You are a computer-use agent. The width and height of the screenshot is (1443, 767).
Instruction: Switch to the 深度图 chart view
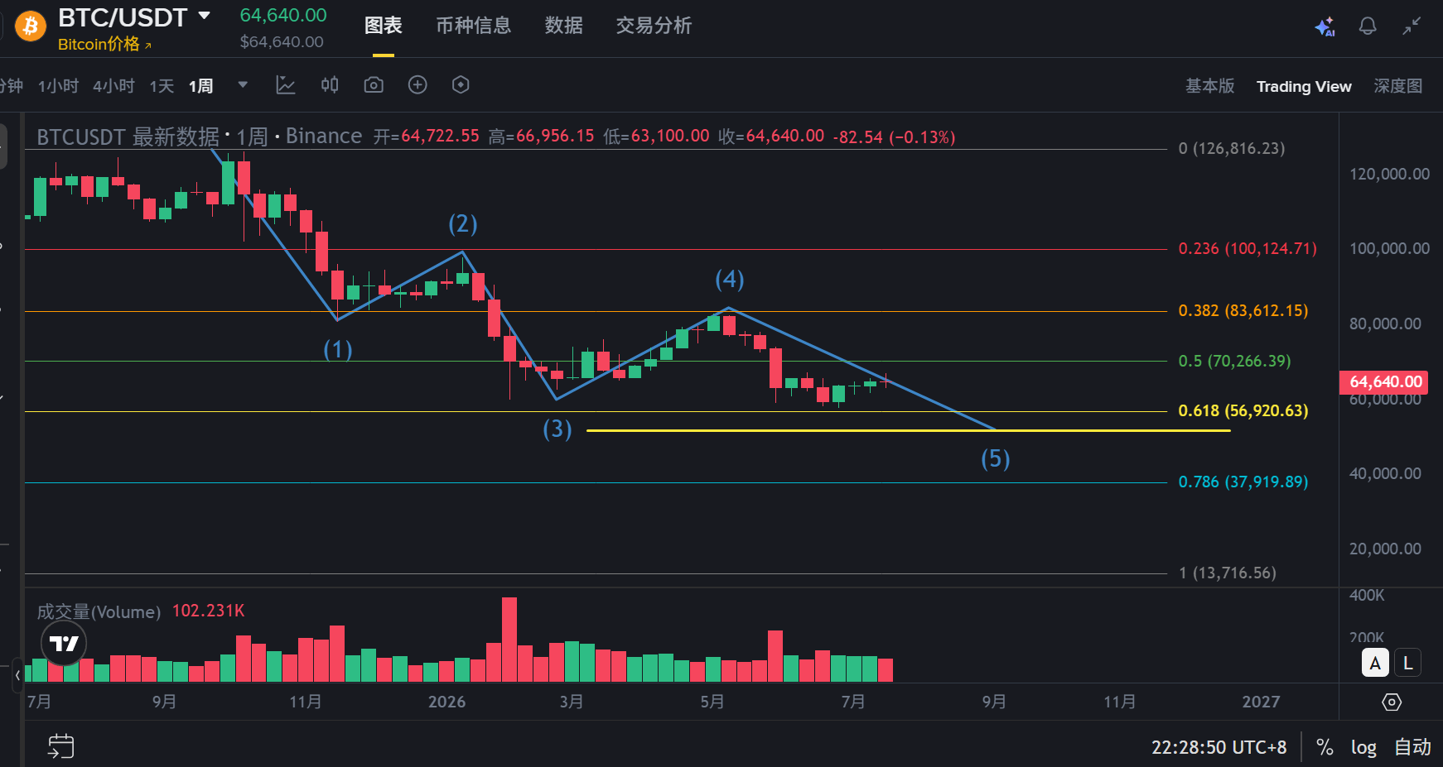click(1398, 86)
